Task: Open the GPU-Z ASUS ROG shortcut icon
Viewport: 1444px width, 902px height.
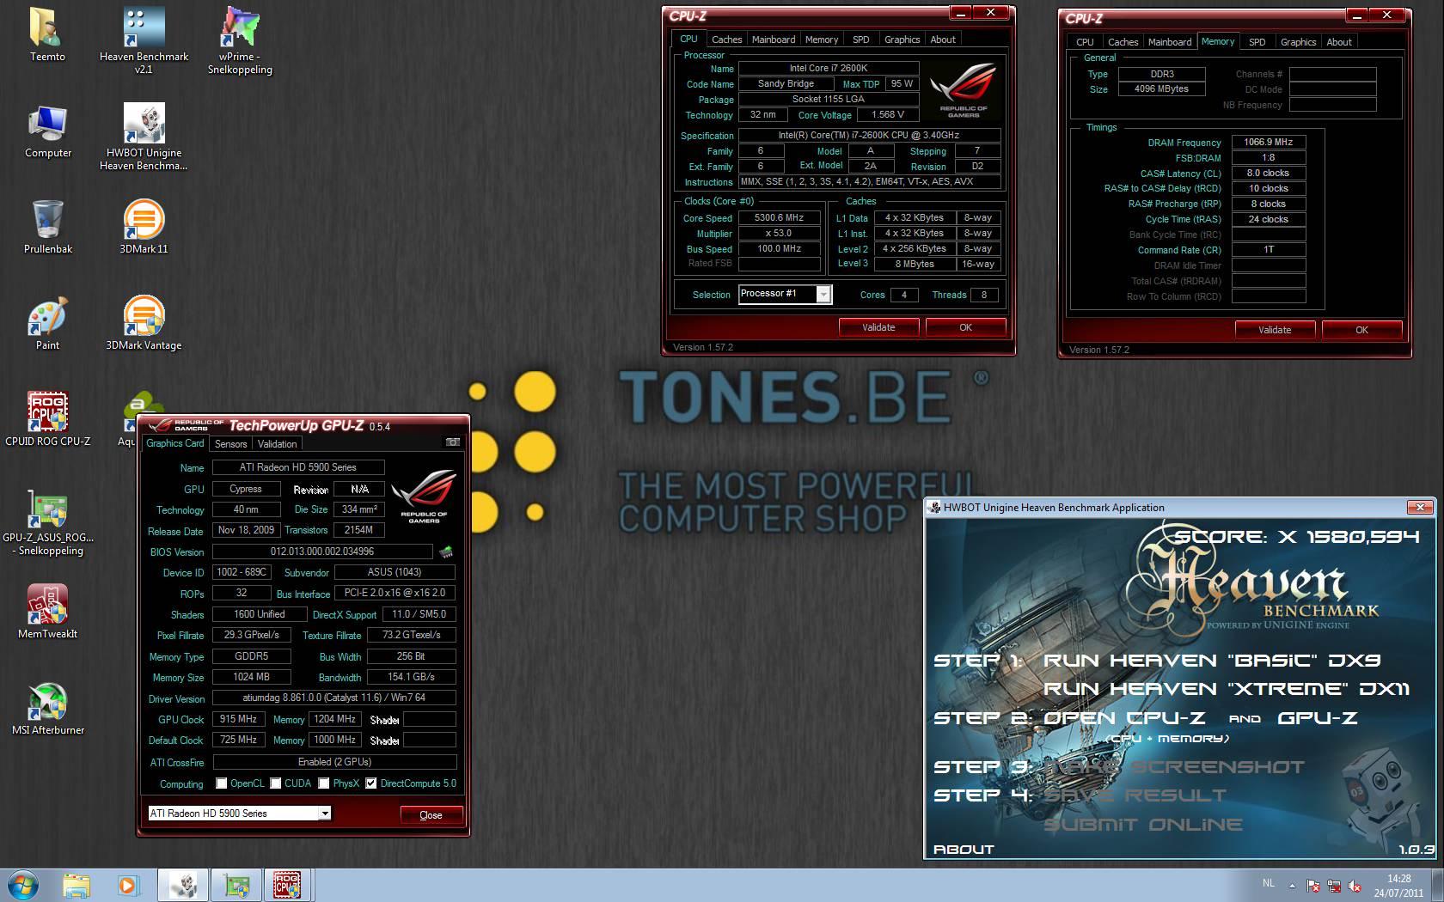Action: [x=47, y=521]
